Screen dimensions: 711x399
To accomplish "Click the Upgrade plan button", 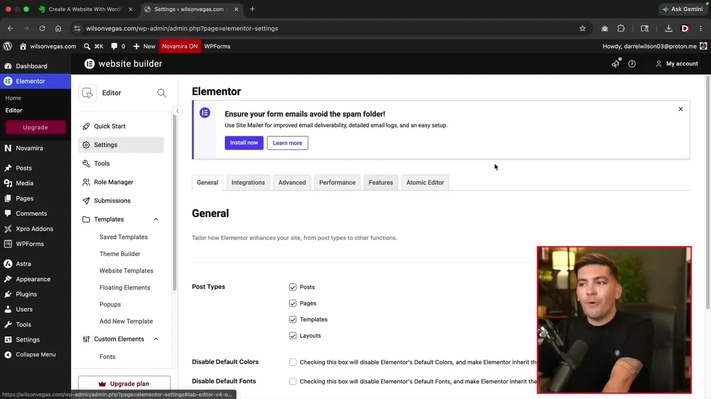I will click(124, 383).
